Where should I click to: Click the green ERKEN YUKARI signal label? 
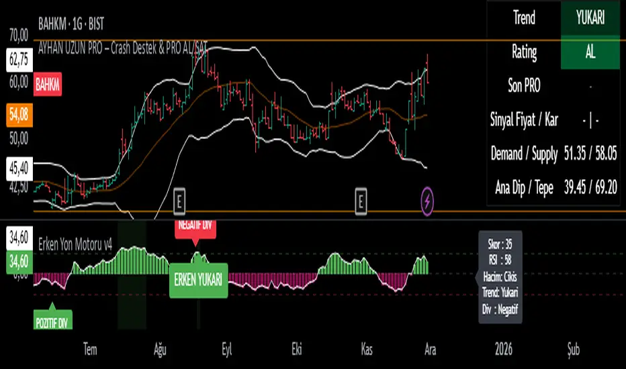[198, 280]
